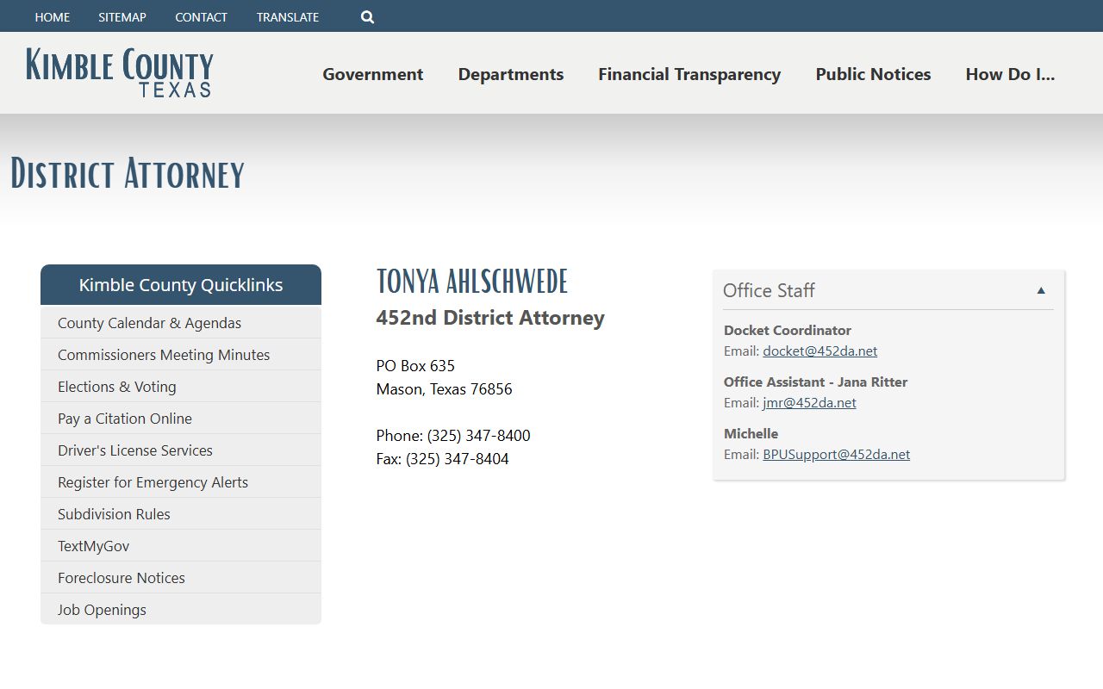Open the SITEMAP link
Screen dimensions: 1103x689
pos(122,17)
